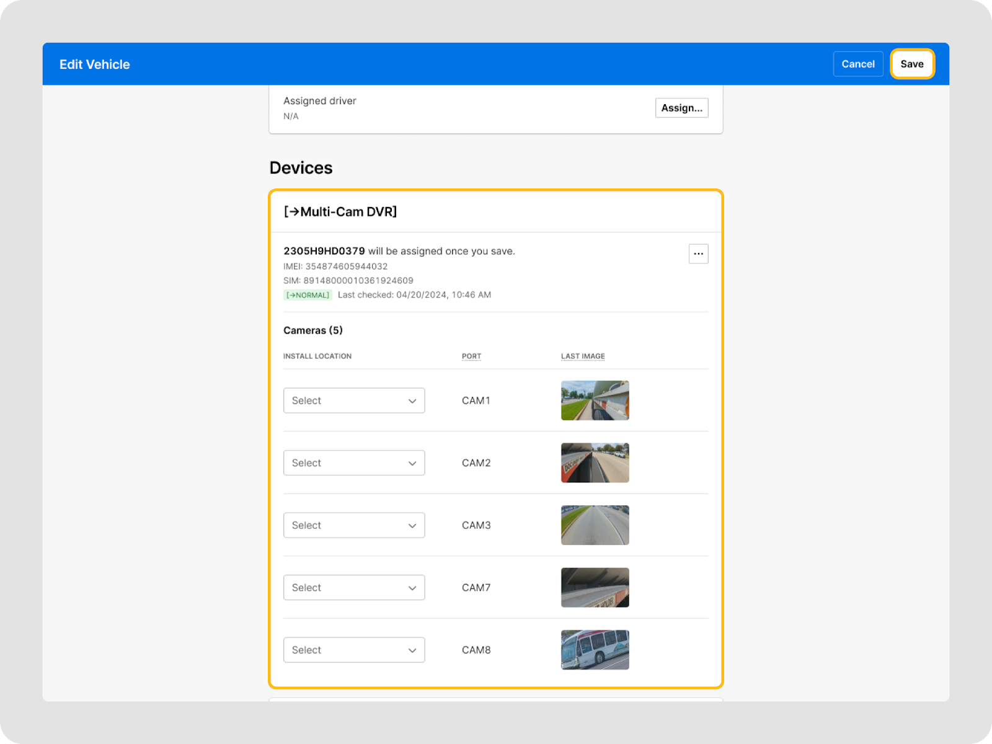
Task: Open install location dropdown for CAM1
Action: (353, 401)
